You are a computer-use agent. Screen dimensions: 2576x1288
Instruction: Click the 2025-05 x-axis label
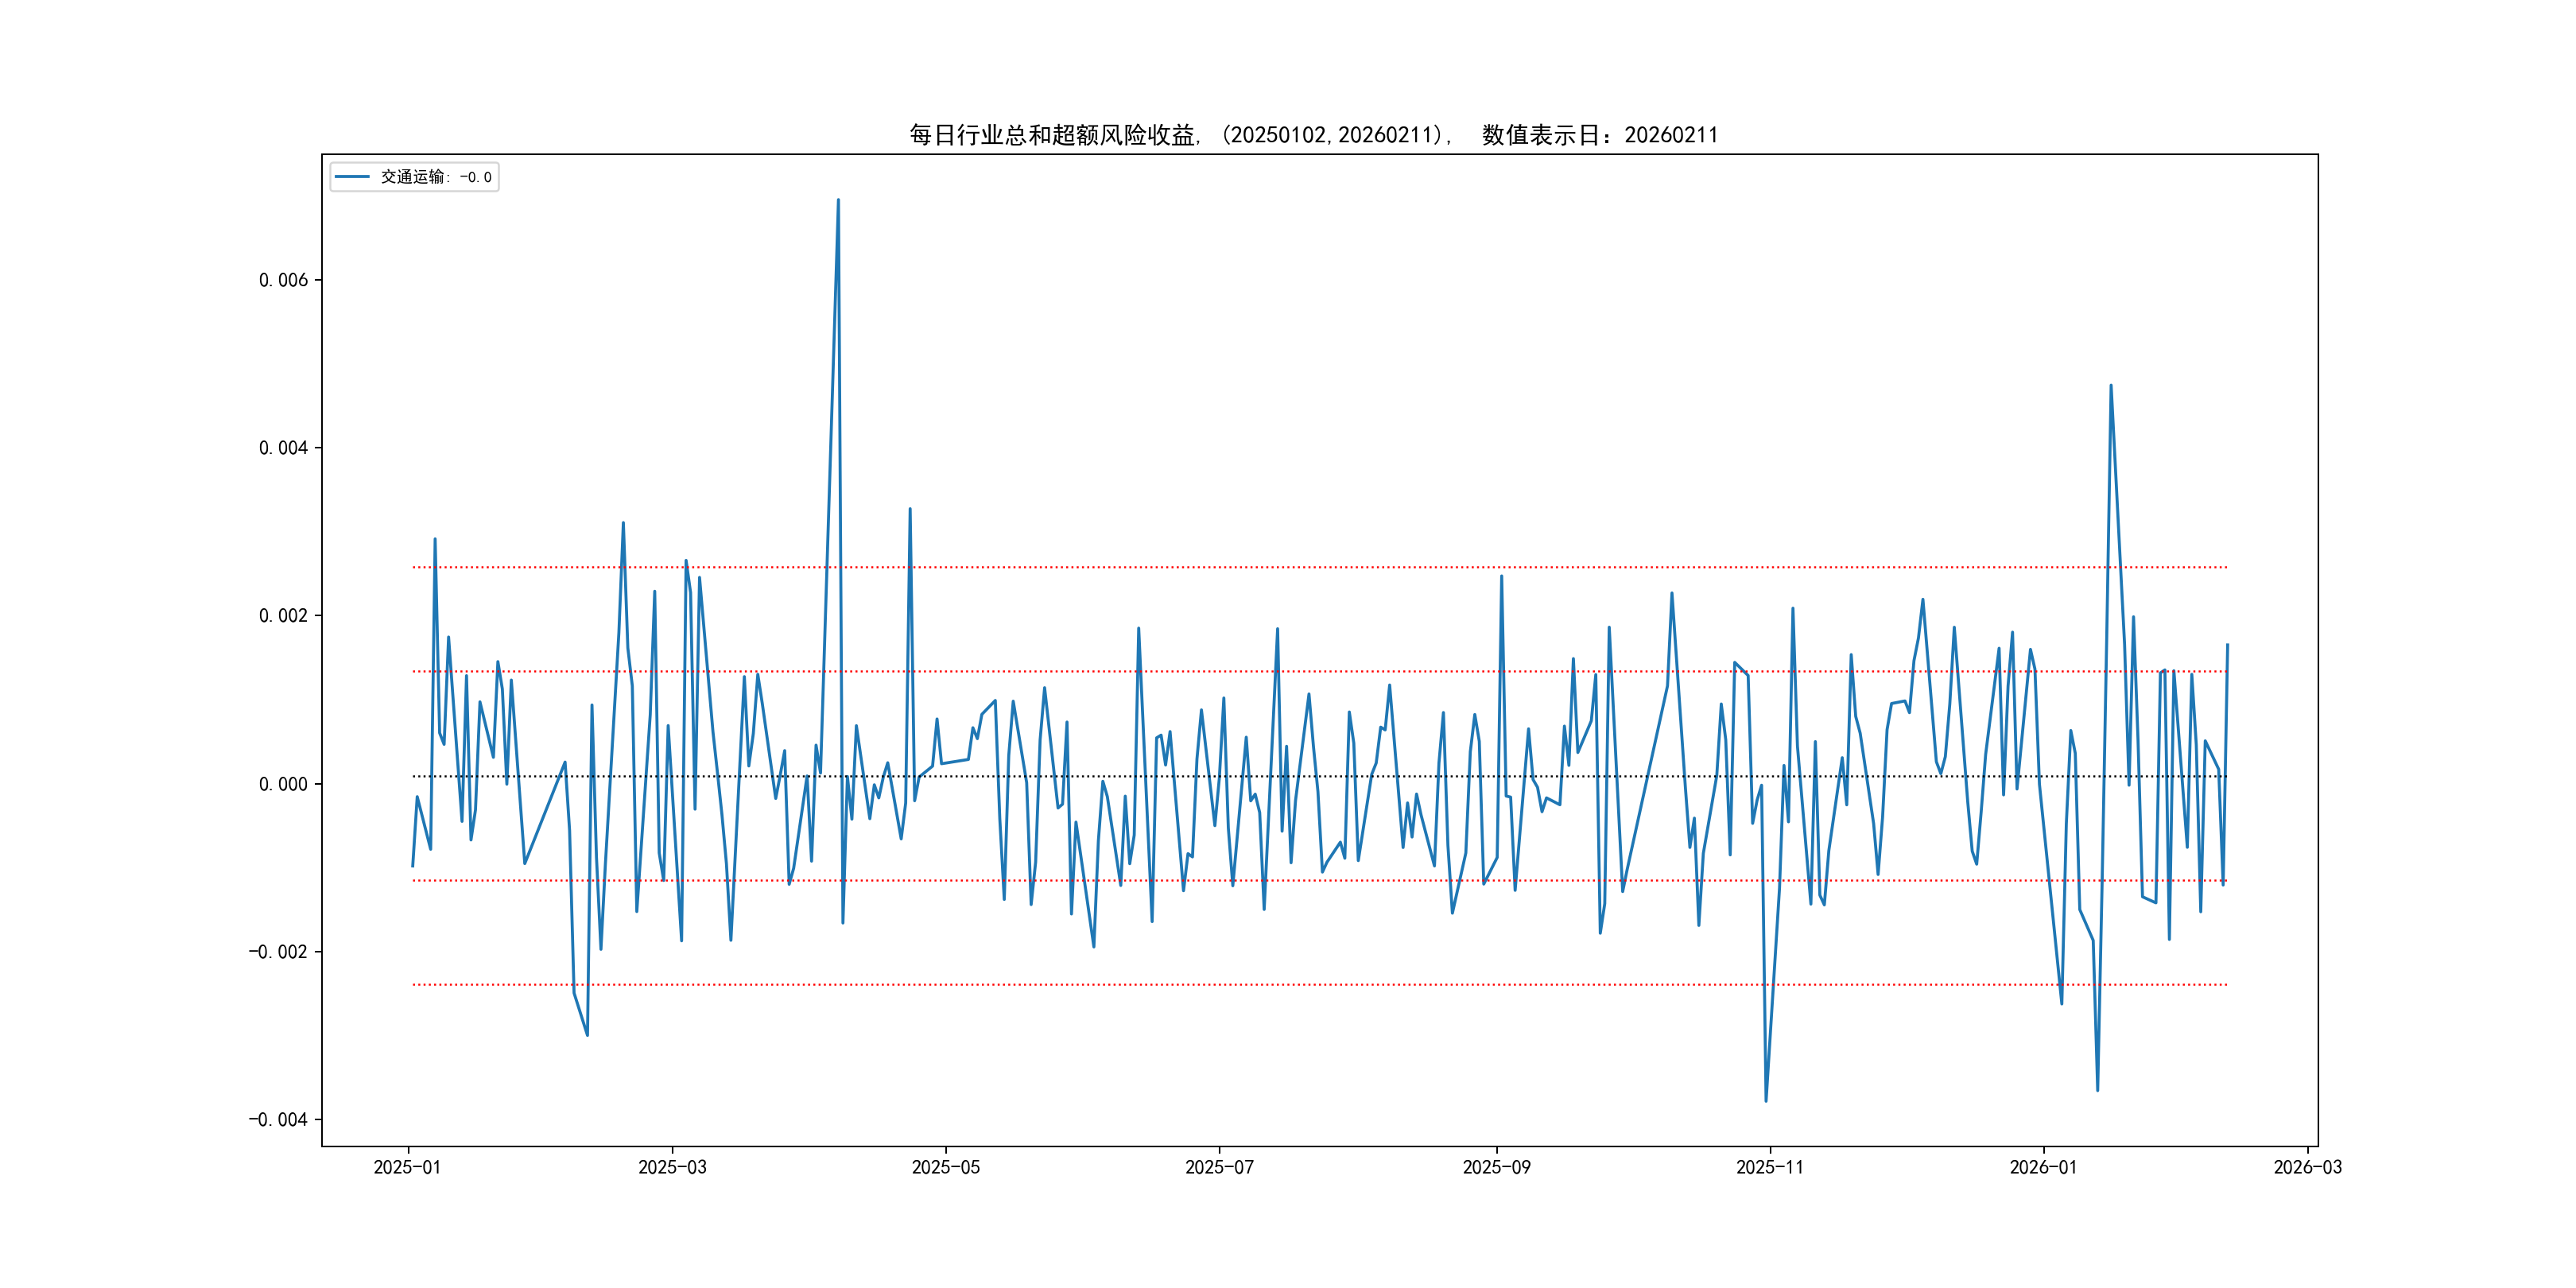tap(946, 1168)
